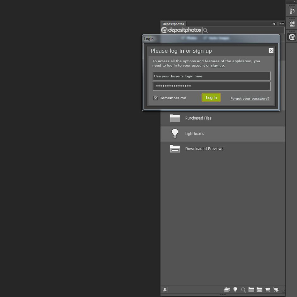Click the Log In button
297x297 pixels.
pos(211,98)
